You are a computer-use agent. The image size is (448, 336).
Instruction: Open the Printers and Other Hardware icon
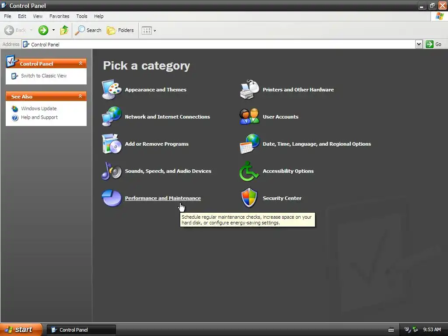pos(249,89)
